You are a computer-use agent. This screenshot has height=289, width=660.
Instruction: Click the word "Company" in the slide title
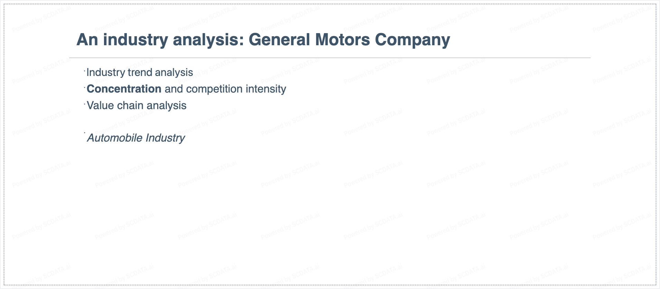pyautogui.click(x=412, y=40)
